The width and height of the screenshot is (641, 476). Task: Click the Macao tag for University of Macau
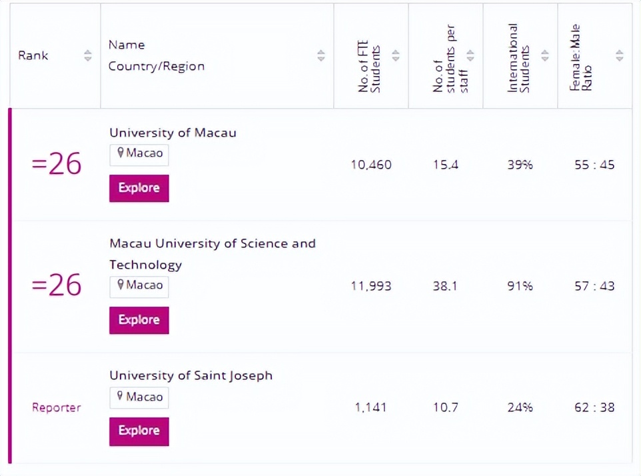[x=139, y=154]
